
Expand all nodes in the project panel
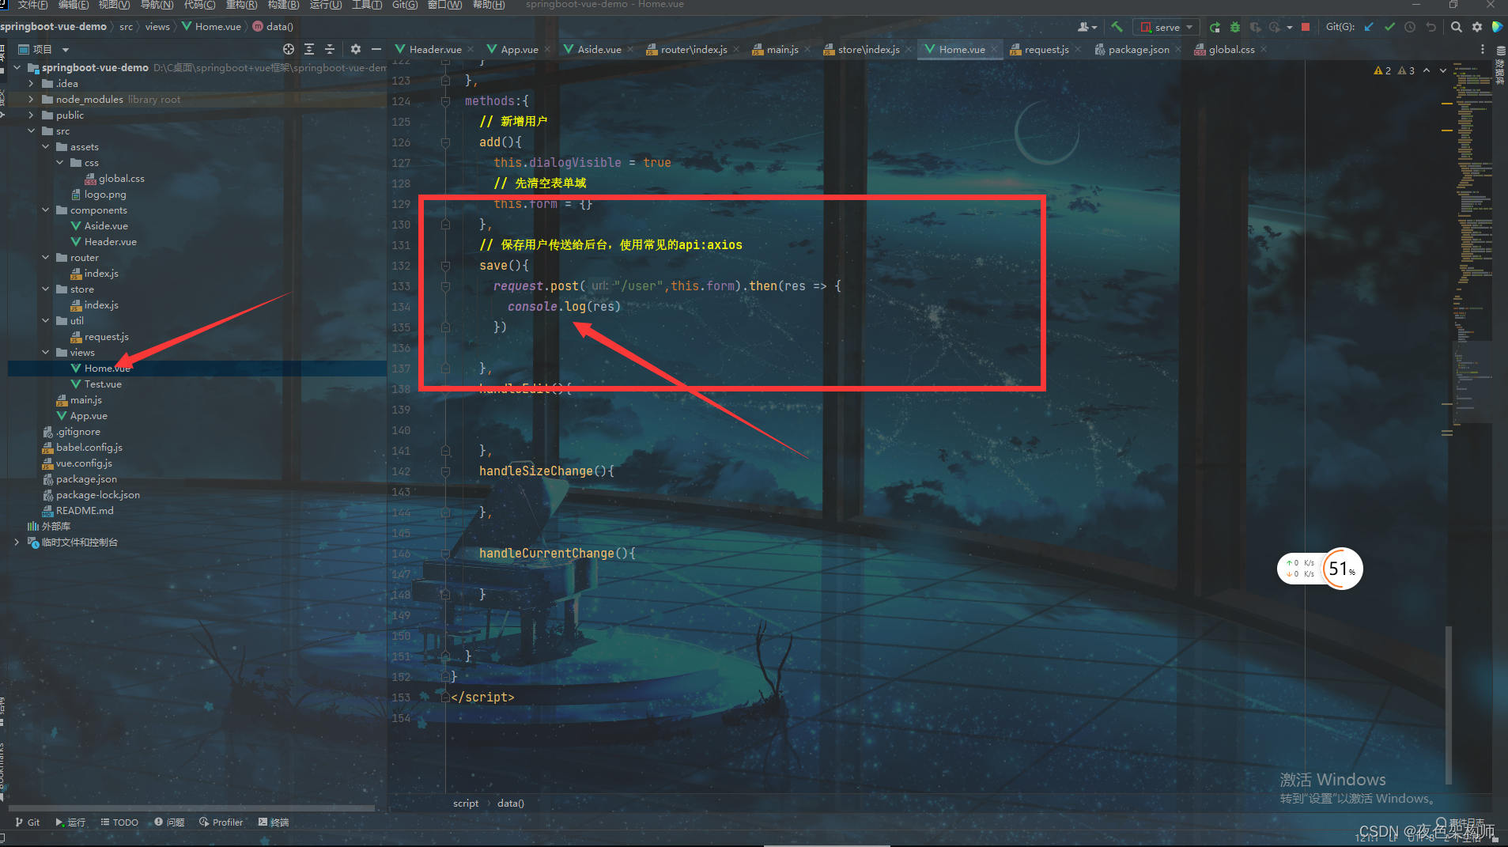point(309,49)
